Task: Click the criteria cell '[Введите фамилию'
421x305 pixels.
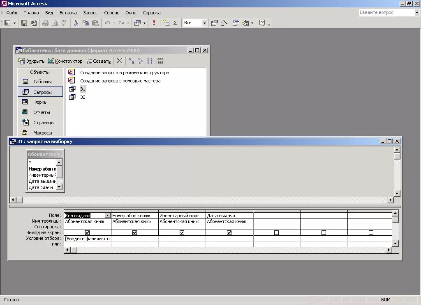Action: pyautogui.click(x=88, y=239)
